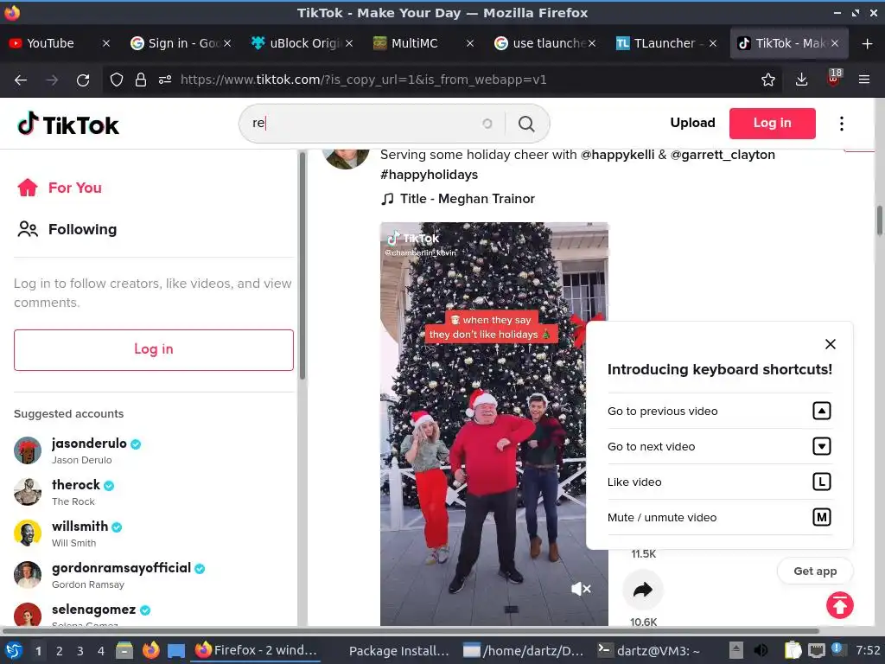885x664 pixels.
Task: Close the TikTok tab
Action: 835,43
